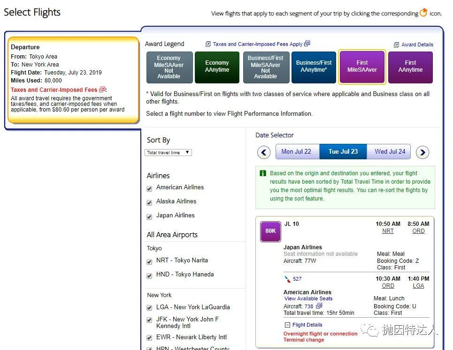Image resolution: width=453 pixels, height=350 pixels.
Task: Click the popup icon left of Taxes and Carrier-Imposed Fees Apply
Action: click(x=208, y=44)
